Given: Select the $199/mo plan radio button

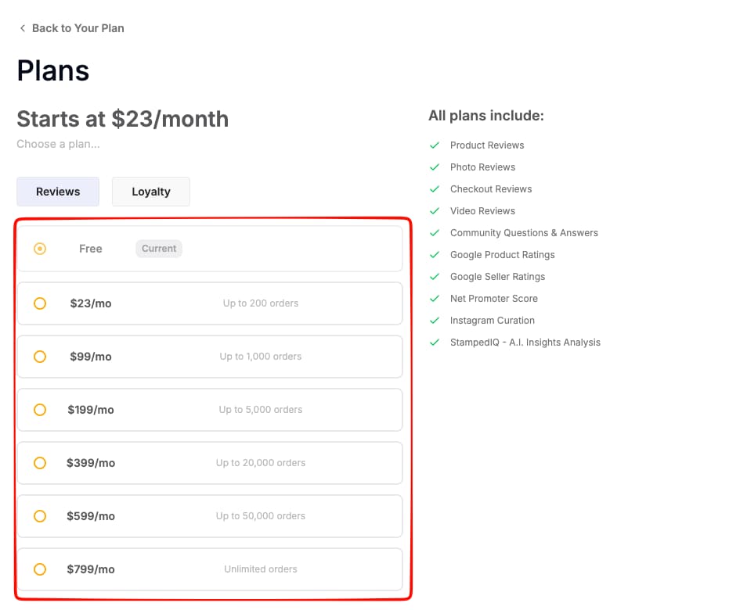Looking at the screenshot, I should pos(40,410).
